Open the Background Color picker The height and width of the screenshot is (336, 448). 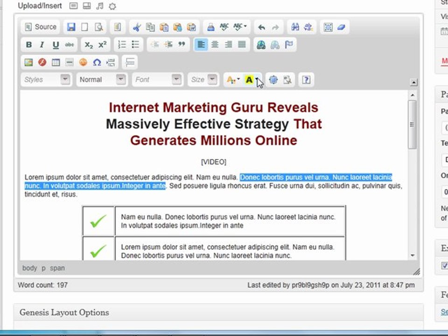click(252, 80)
